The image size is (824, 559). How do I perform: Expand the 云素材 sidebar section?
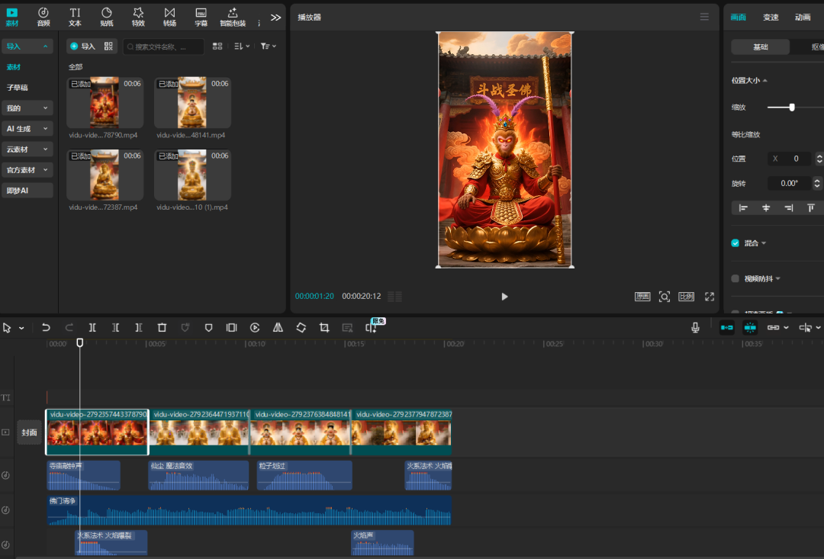point(27,149)
